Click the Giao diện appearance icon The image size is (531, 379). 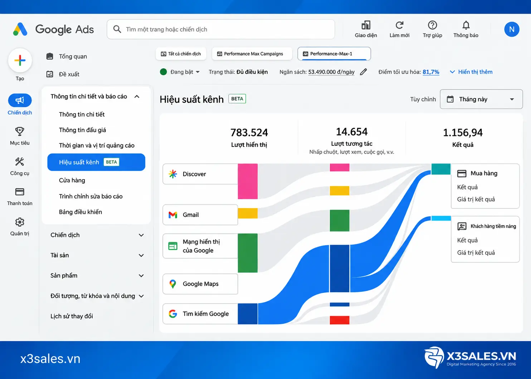click(x=366, y=25)
